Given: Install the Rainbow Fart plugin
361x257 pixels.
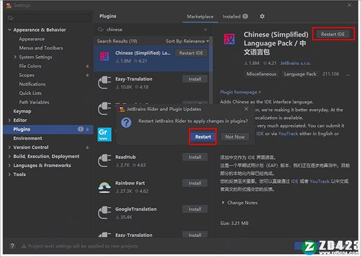Looking at the screenshot, I should 195,183.
